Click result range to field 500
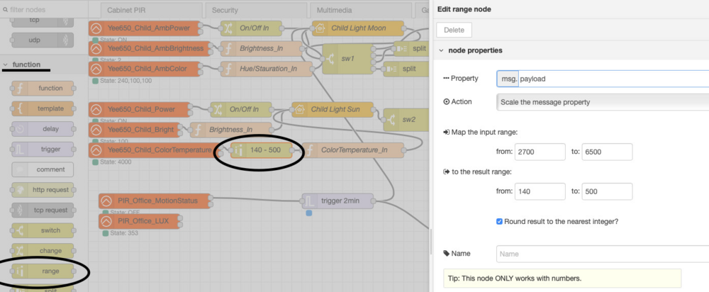The height and width of the screenshot is (292, 709). coord(607,191)
